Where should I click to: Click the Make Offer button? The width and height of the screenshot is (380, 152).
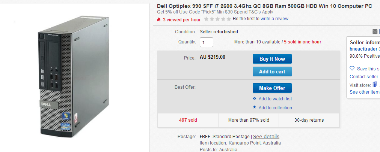(x=272, y=88)
